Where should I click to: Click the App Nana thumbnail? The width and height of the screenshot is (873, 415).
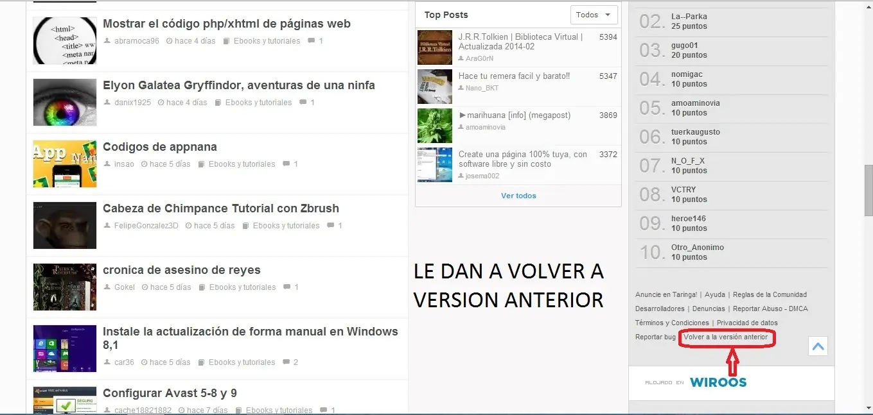(64, 164)
